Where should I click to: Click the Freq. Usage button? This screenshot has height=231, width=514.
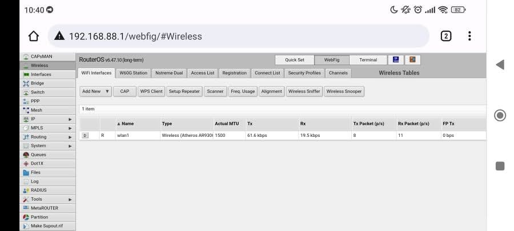click(x=243, y=91)
